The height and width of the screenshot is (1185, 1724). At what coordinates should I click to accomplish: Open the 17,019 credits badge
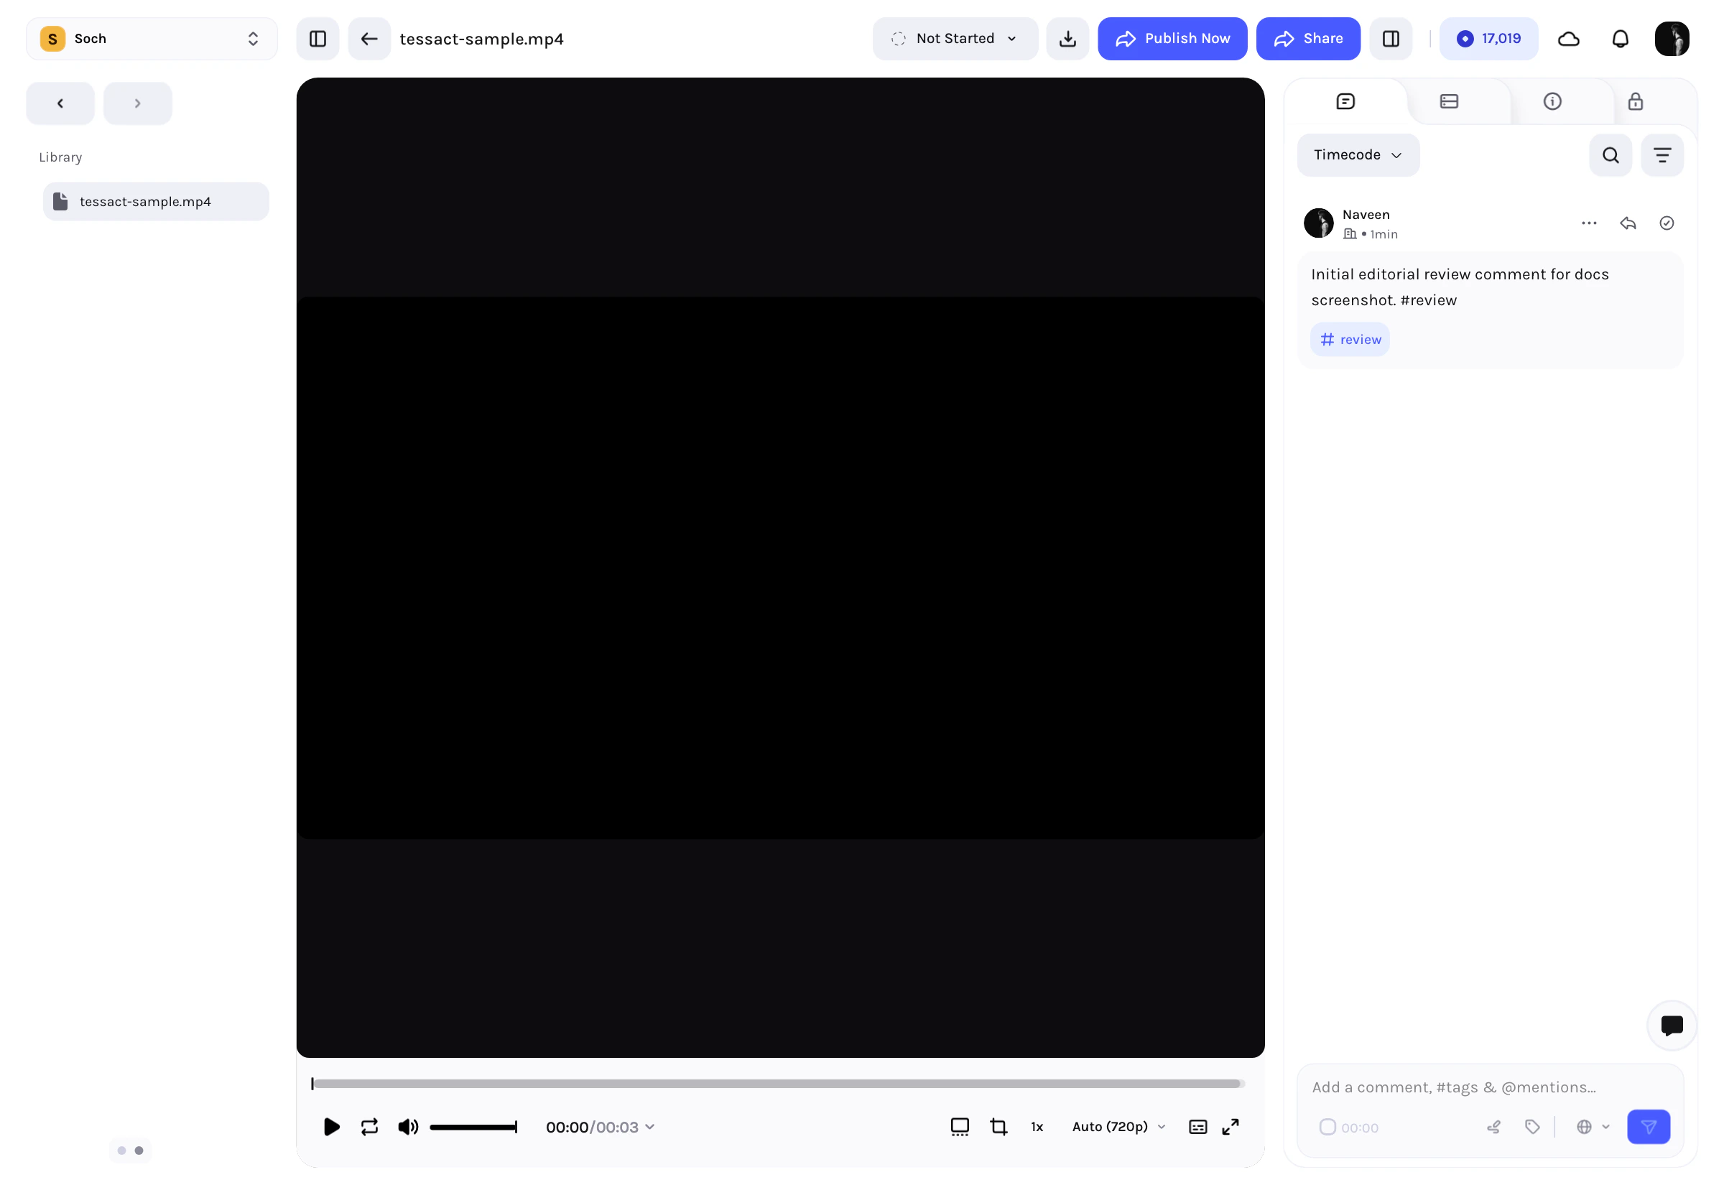[x=1488, y=39]
